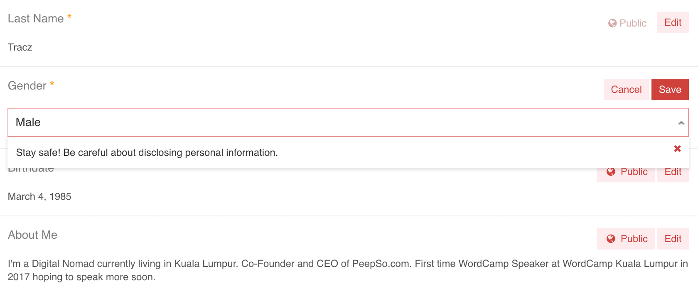Click the chevron arrow in the Gender dropdown

pos(681,123)
